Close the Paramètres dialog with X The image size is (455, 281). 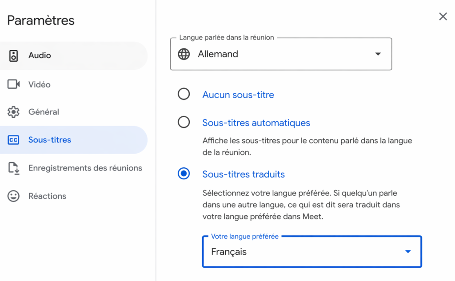tap(443, 17)
